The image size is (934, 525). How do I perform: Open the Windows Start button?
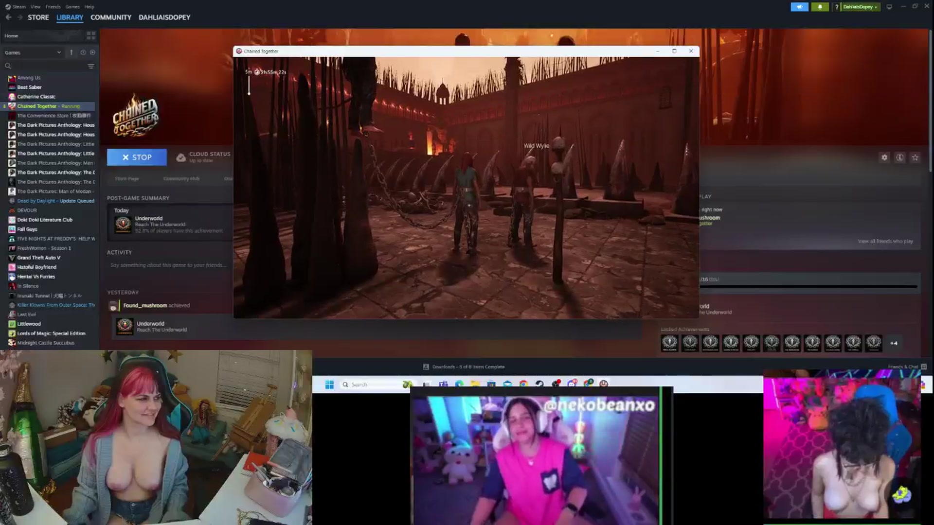point(329,385)
